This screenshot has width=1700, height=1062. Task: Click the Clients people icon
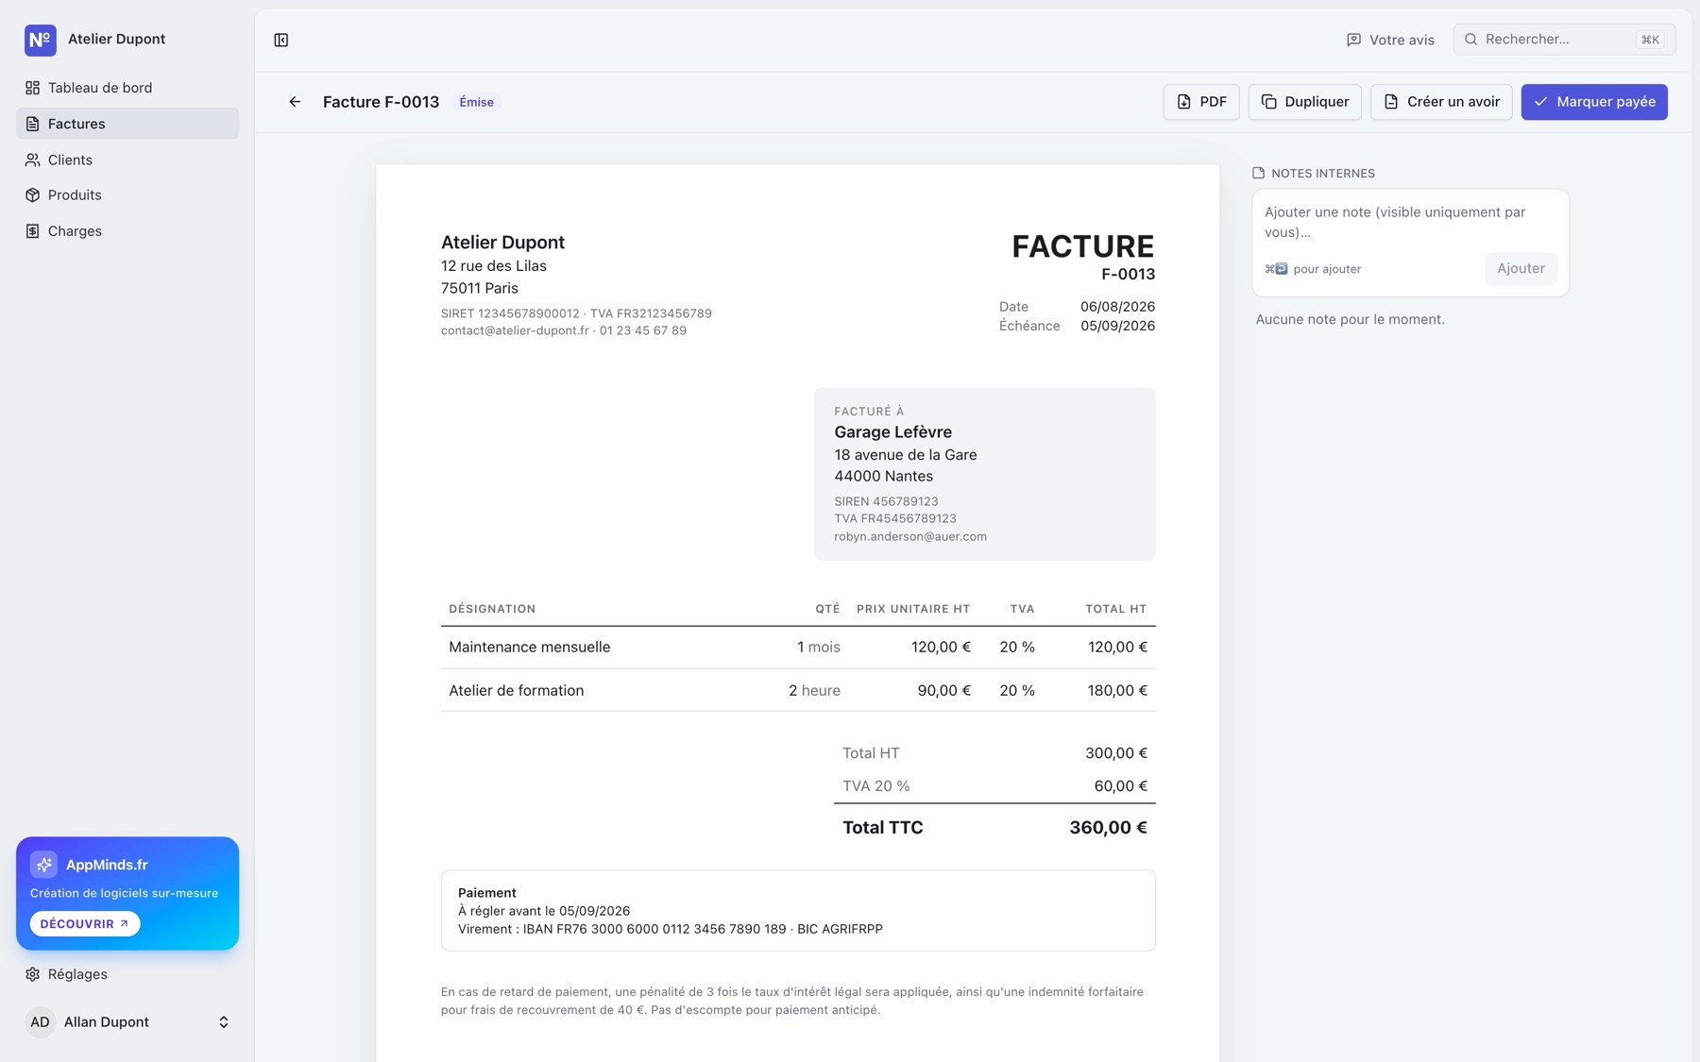point(33,160)
